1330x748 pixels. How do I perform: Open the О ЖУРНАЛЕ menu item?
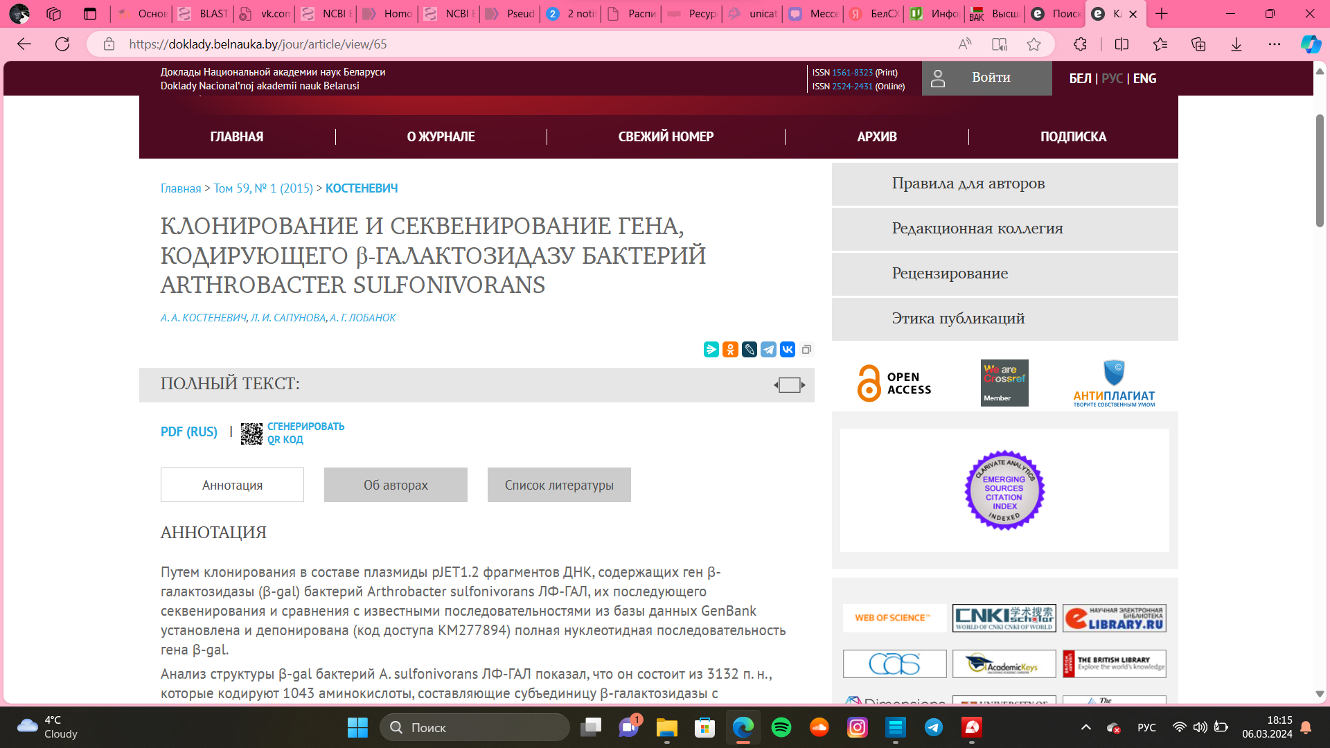point(441,136)
